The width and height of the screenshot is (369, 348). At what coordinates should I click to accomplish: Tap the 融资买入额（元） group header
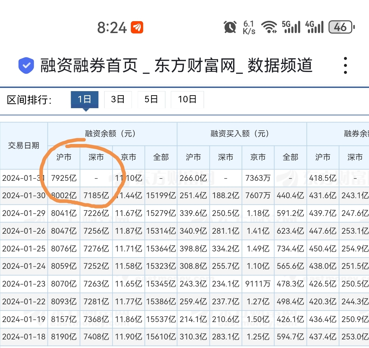(242, 134)
